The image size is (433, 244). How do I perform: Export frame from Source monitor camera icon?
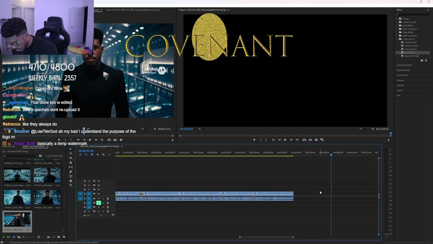pos(121,140)
